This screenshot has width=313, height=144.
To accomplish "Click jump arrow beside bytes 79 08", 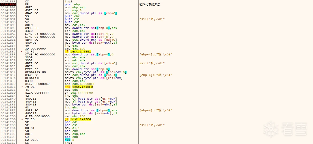I will [x=22, y=87].
